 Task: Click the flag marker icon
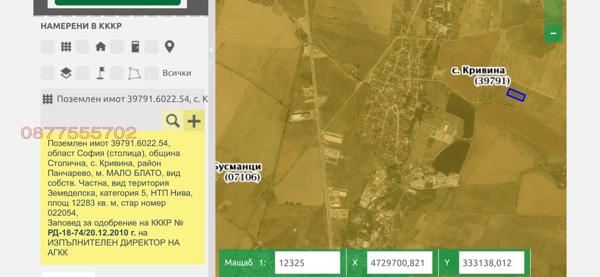tap(100, 73)
